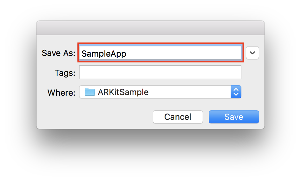Place cursor in the SampleApp filename text

[104, 53]
